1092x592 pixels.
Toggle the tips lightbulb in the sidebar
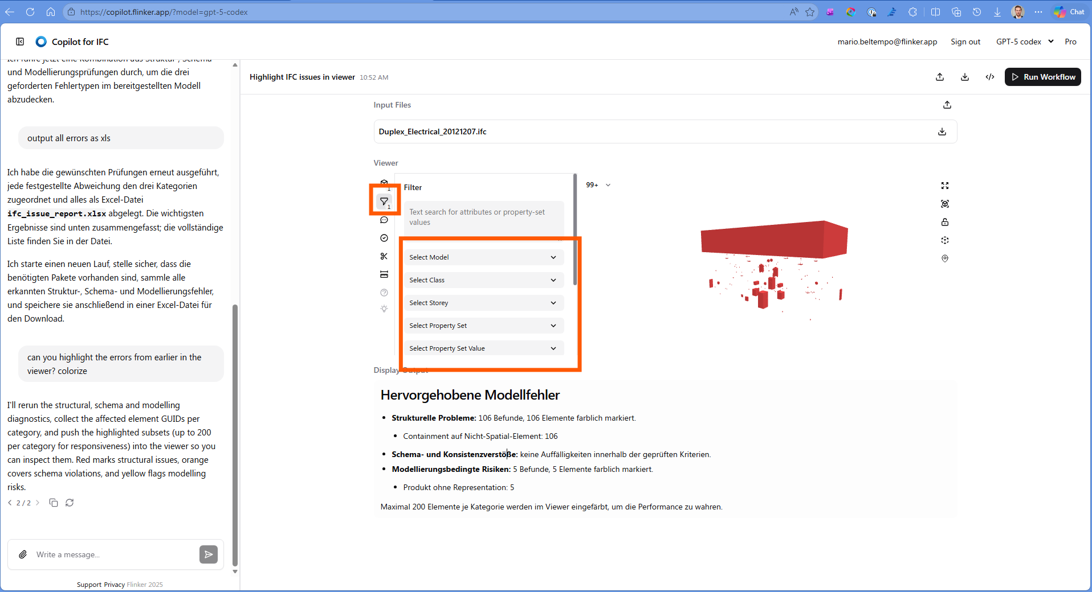(x=384, y=309)
